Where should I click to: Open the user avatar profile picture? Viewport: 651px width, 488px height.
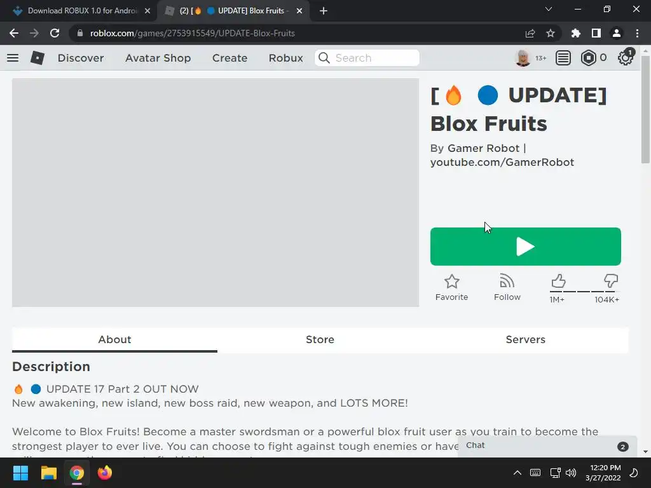[x=523, y=58]
